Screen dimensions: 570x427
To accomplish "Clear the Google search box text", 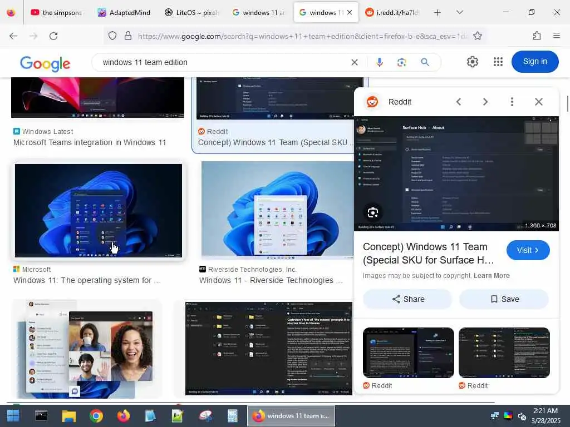I will click(355, 62).
